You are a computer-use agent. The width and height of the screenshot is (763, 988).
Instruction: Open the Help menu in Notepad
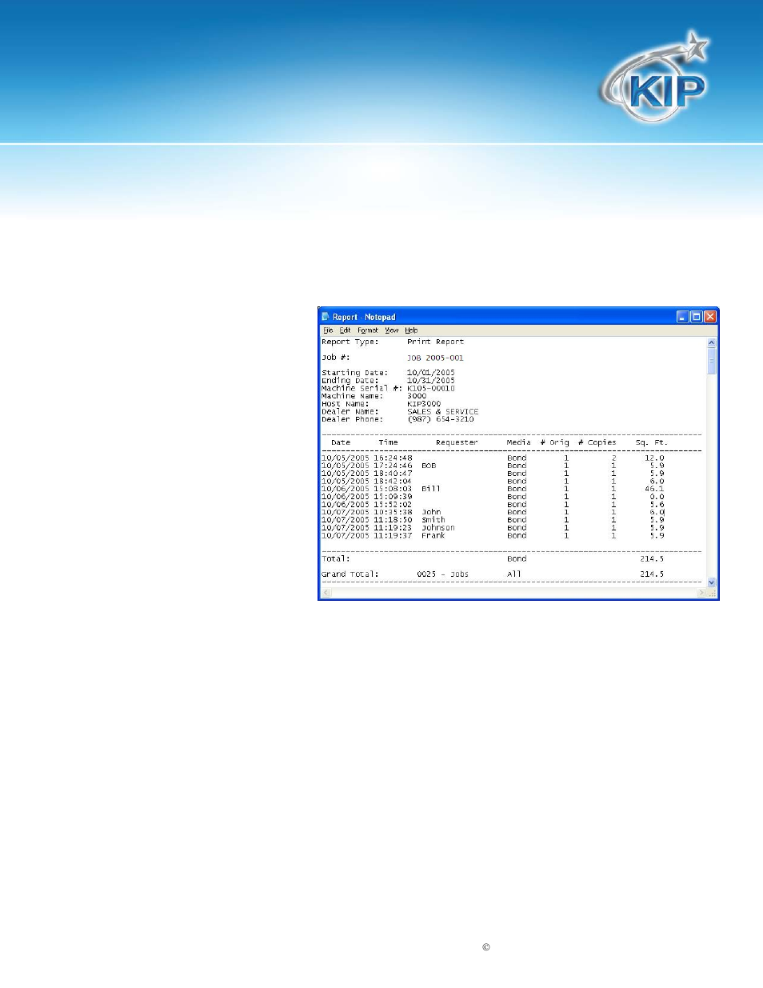pyautogui.click(x=411, y=330)
